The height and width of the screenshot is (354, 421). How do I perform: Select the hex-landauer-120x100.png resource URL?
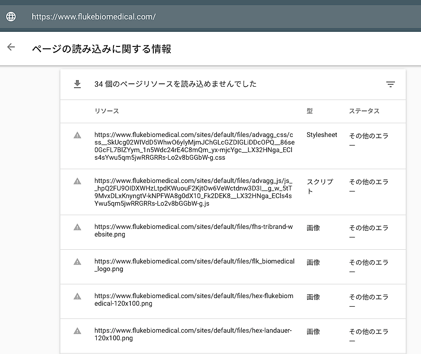[x=194, y=334]
